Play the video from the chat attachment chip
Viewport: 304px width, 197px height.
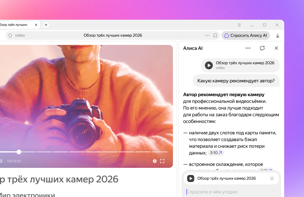pos(209,65)
